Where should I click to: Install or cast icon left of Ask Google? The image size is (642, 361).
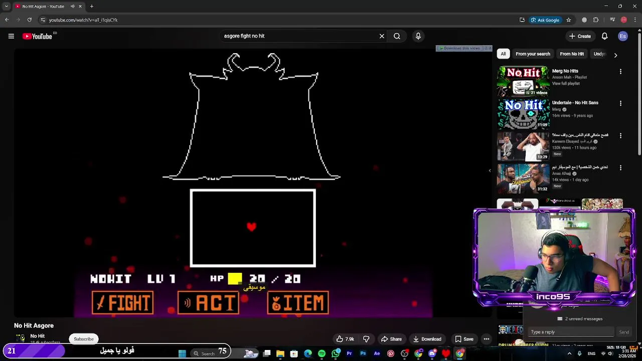(522, 20)
